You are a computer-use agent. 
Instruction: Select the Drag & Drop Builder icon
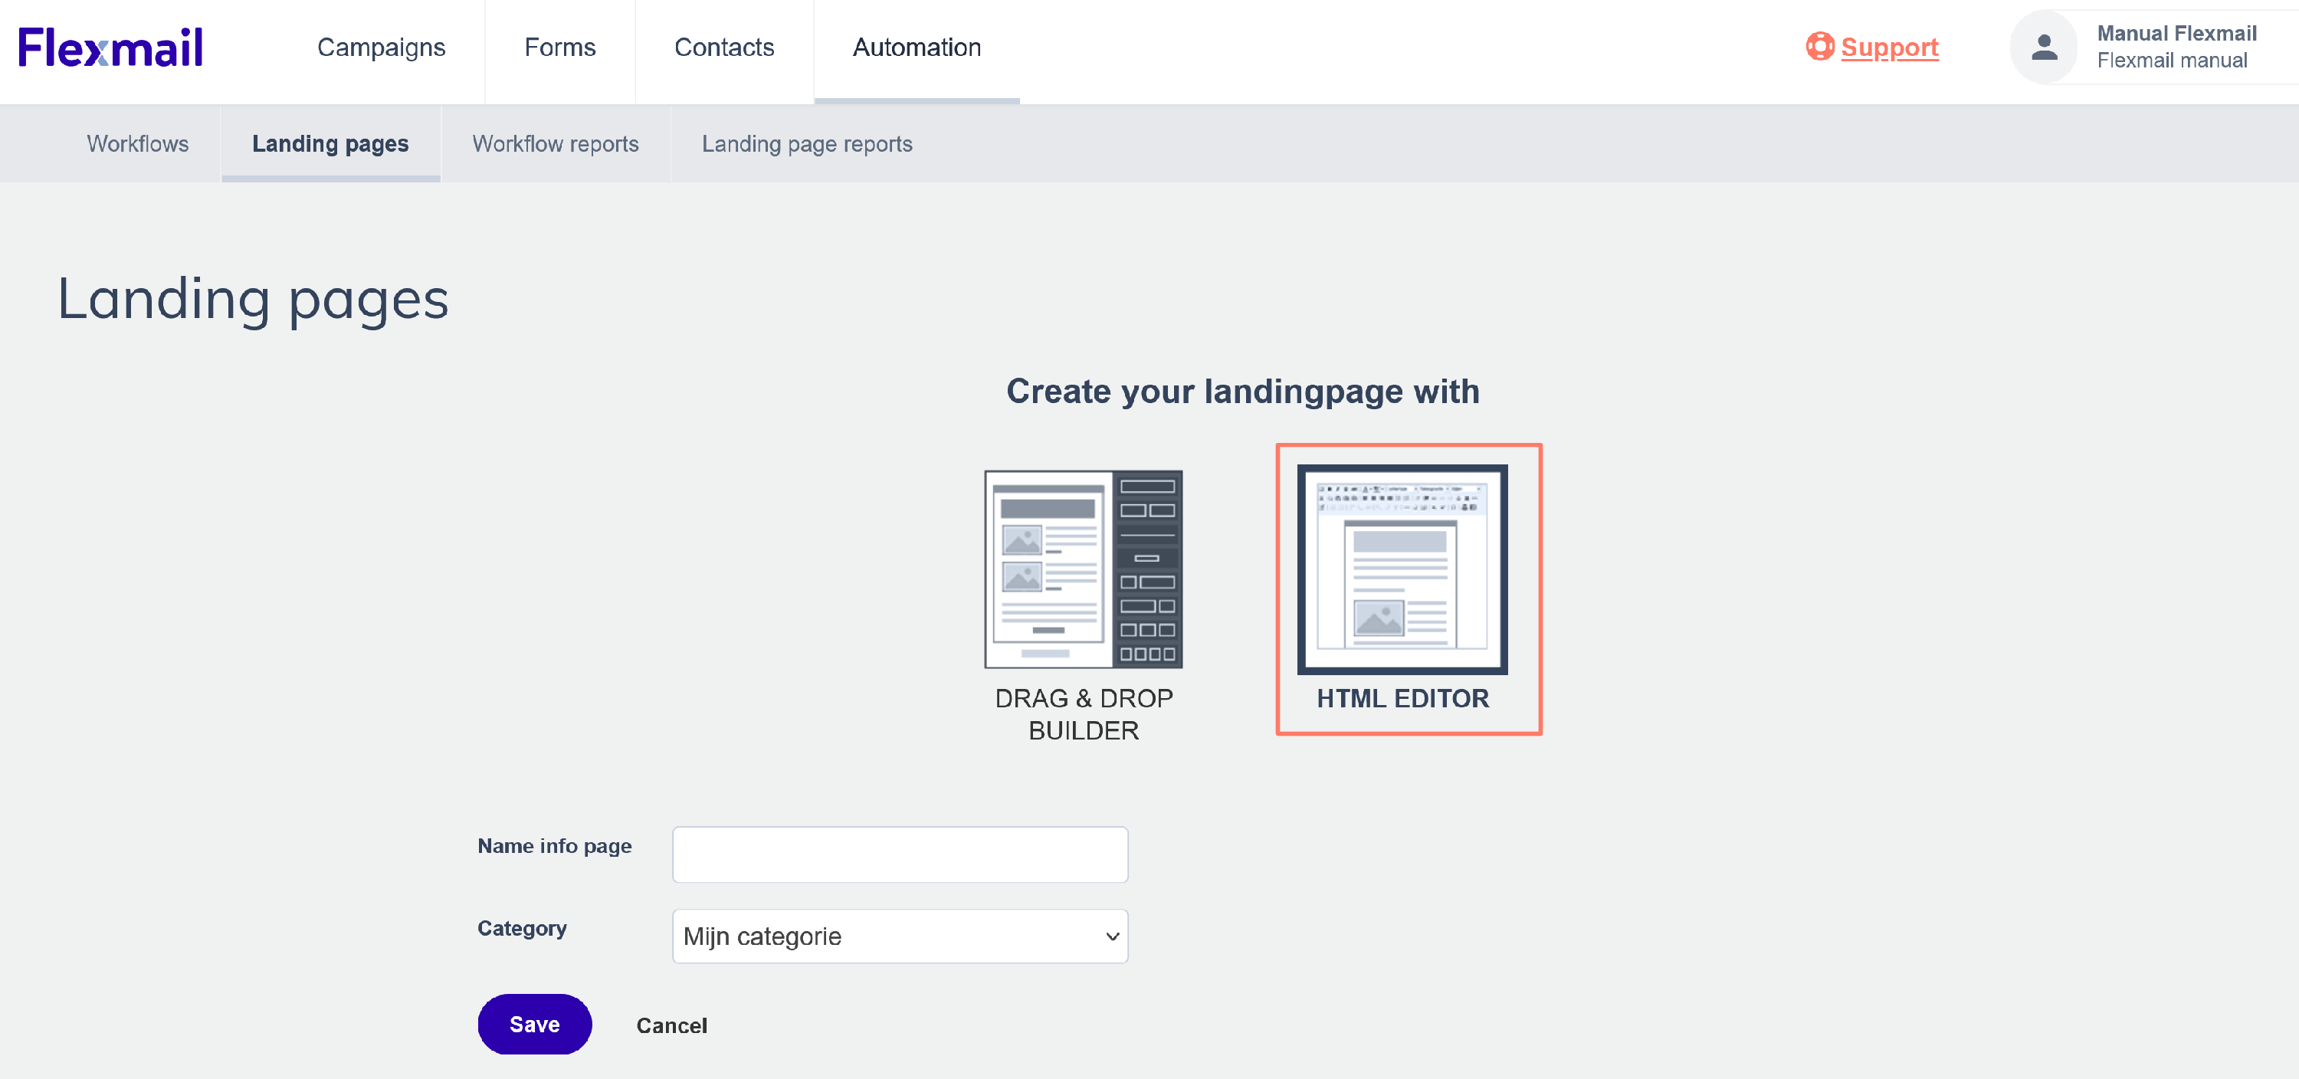coord(1083,569)
